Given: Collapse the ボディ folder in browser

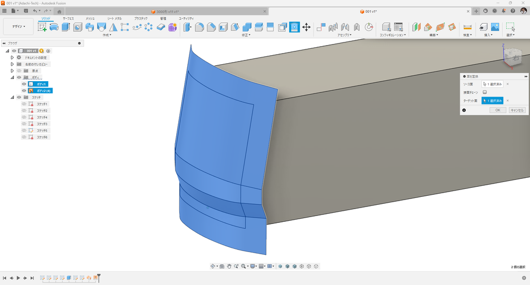Looking at the screenshot, I should pos(12,77).
